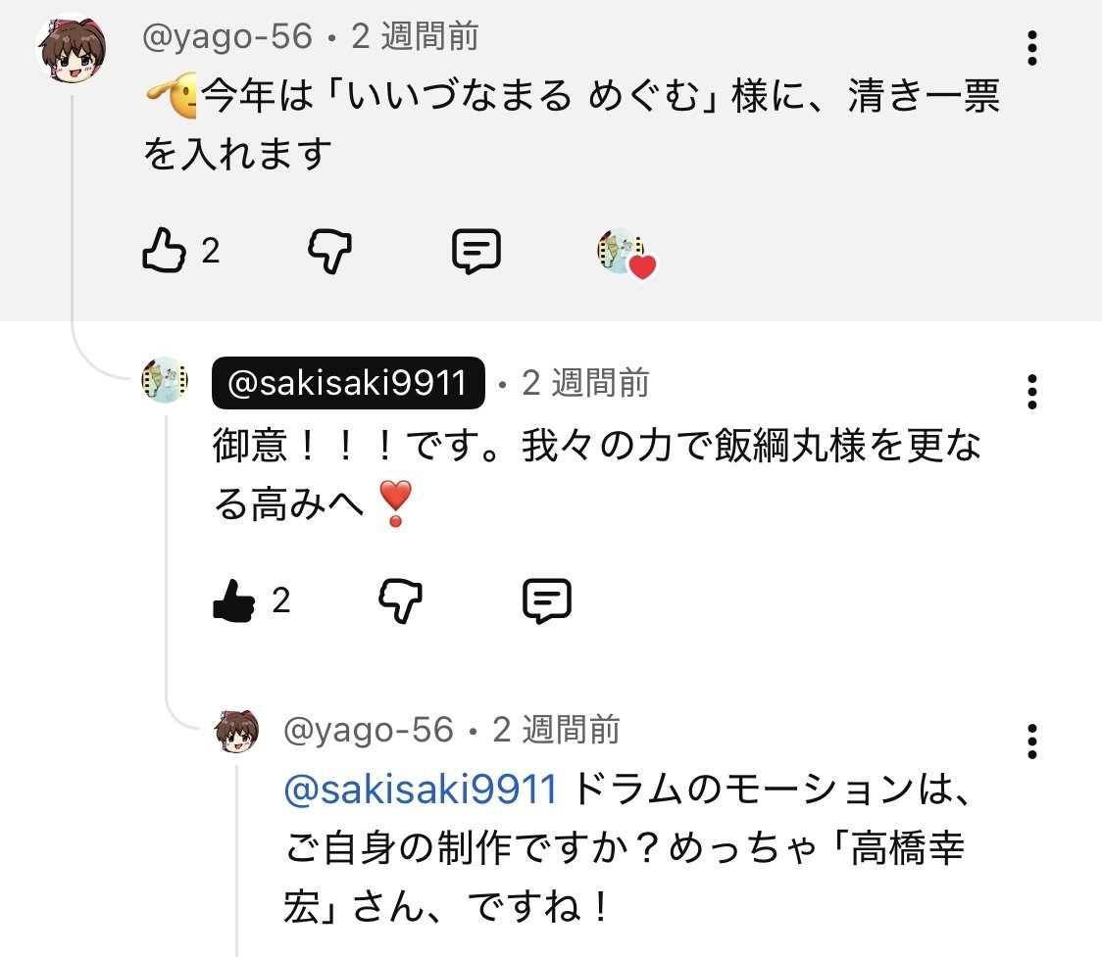Viewport: 1102px width, 957px height.
Task: Like the top comment by @yago-56
Action: pyautogui.click(x=164, y=252)
